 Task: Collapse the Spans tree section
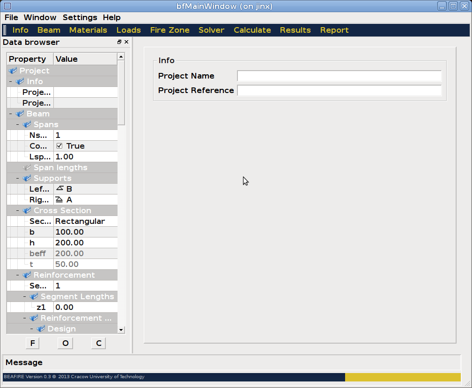click(x=17, y=125)
